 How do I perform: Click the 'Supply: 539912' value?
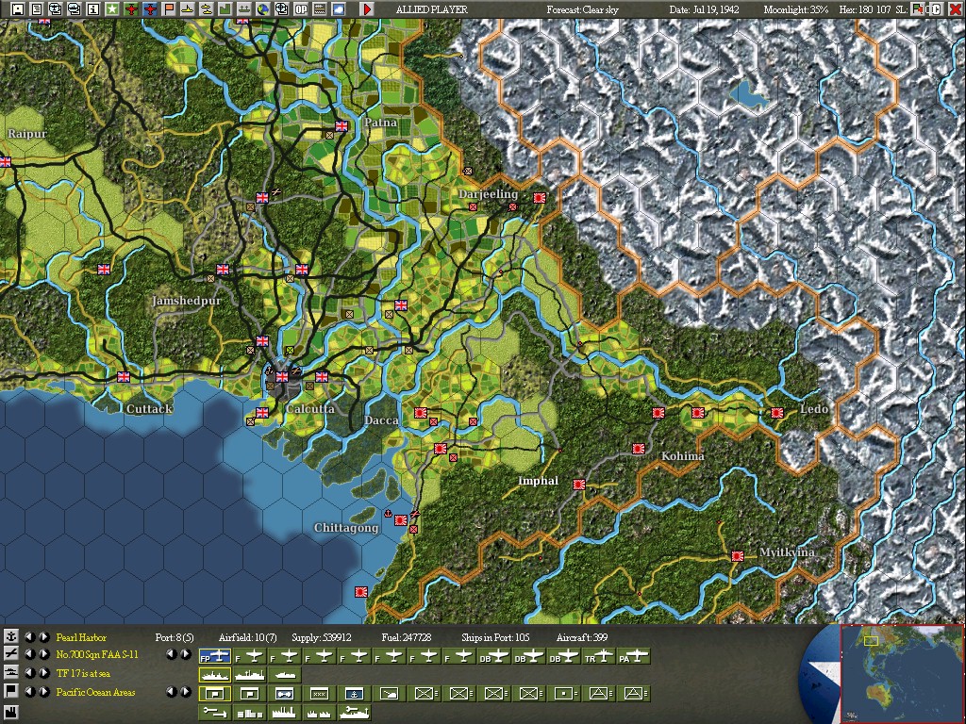coord(322,637)
